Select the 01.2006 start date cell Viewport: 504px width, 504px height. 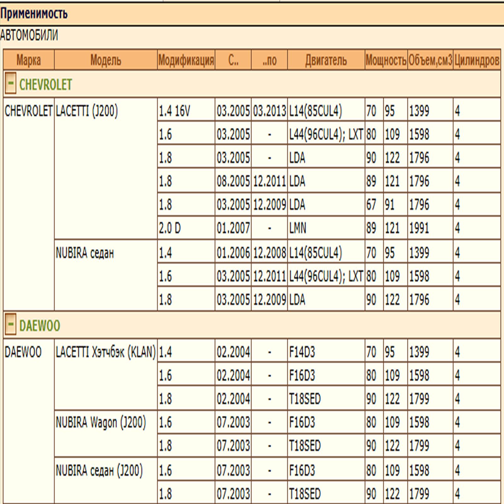(233, 251)
